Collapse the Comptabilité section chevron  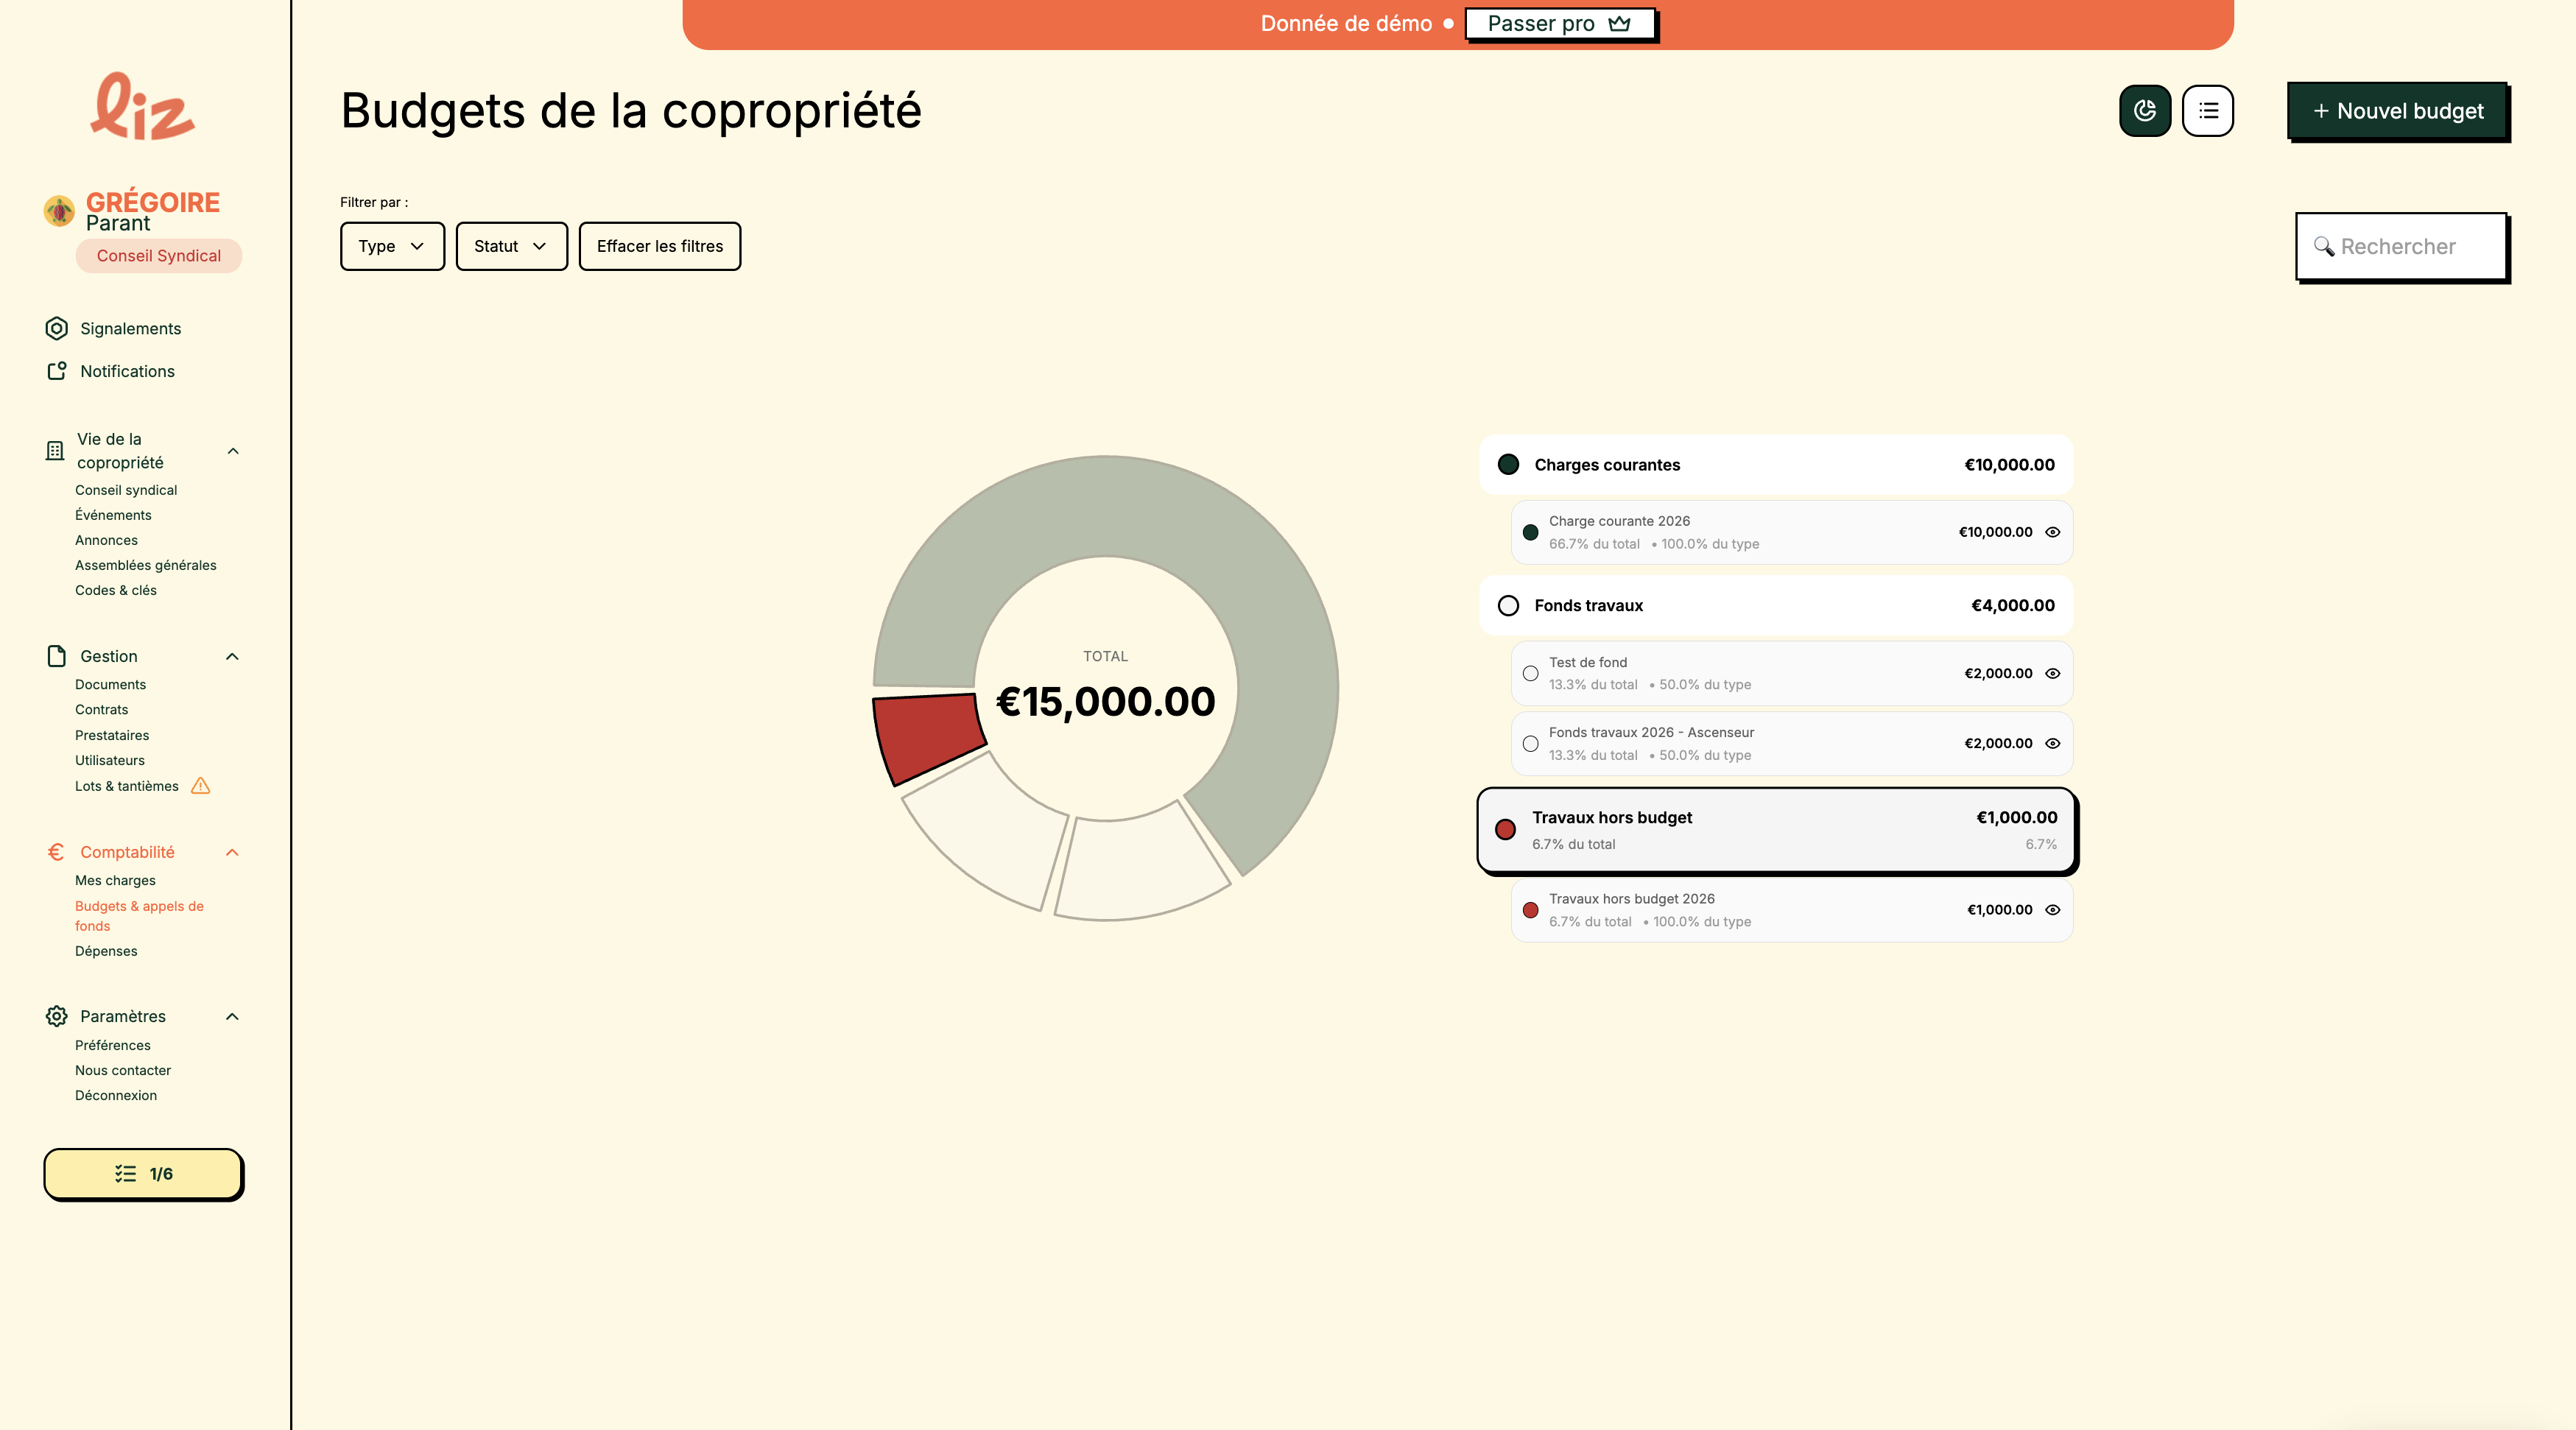[x=232, y=852]
